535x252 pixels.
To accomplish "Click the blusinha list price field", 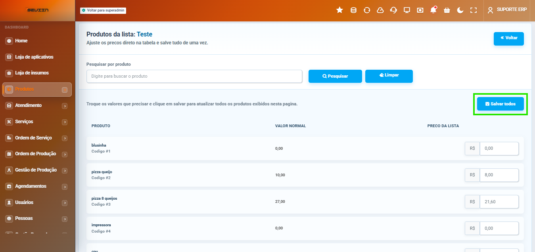I will tap(499, 149).
